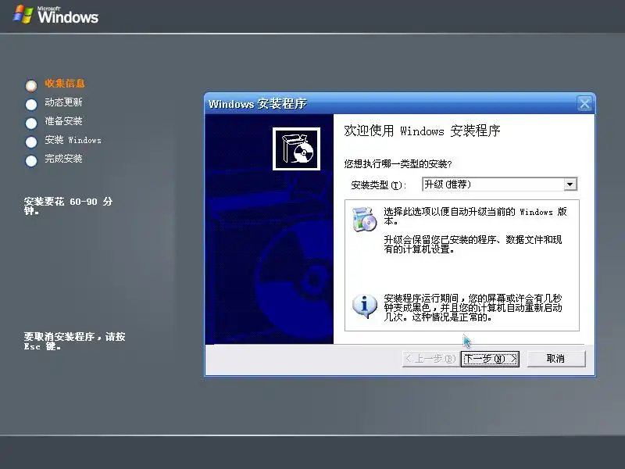Click the 安装 Windows step label
625x469 pixels.
[x=73, y=140]
